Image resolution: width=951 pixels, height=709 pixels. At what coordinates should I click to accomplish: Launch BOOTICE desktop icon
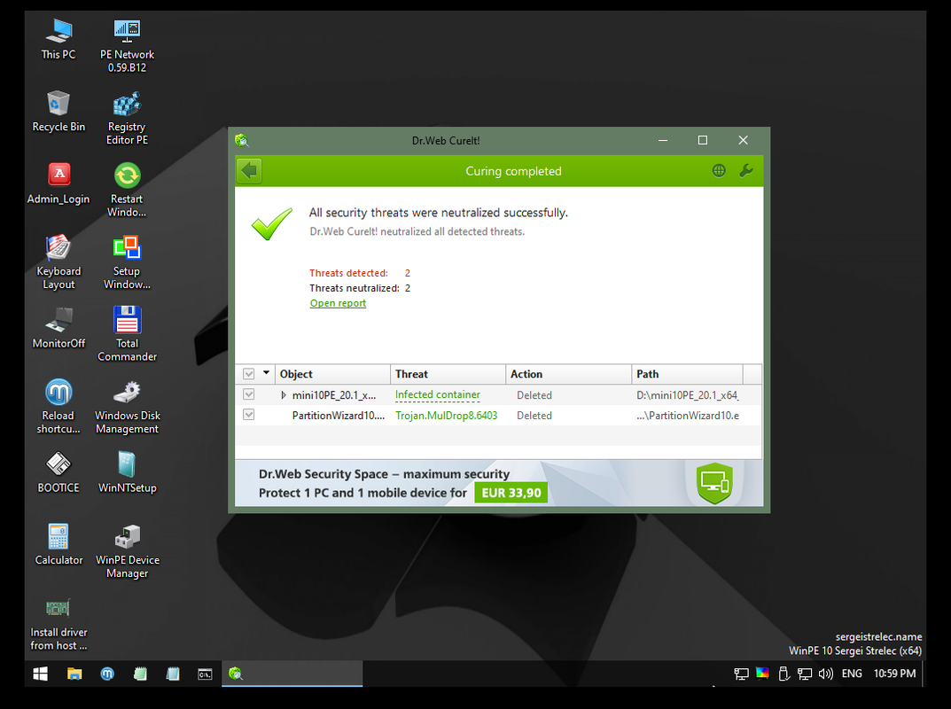tap(58, 472)
